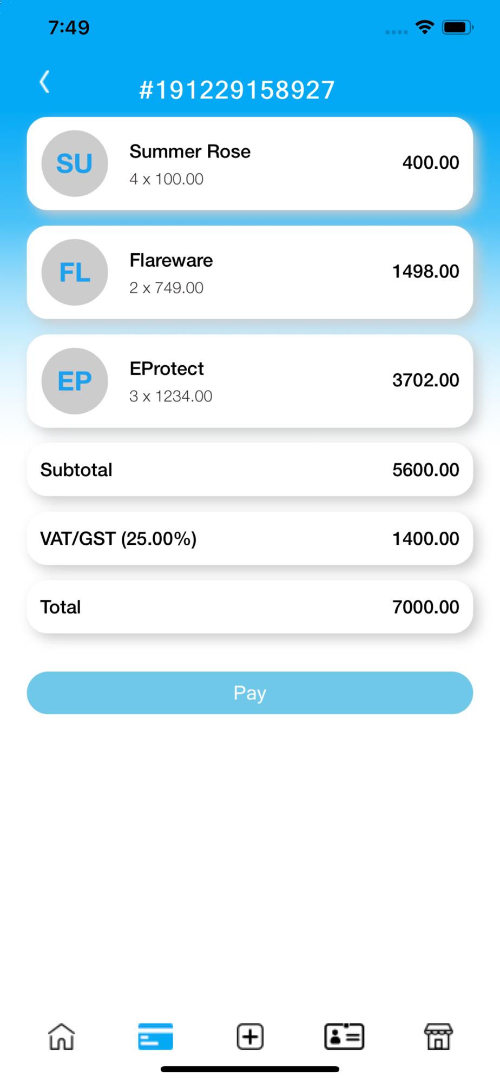The height and width of the screenshot is (1082, 500).
Task: Open the EProtect line item
Action: pyautogui.click(x=250, y=381)
